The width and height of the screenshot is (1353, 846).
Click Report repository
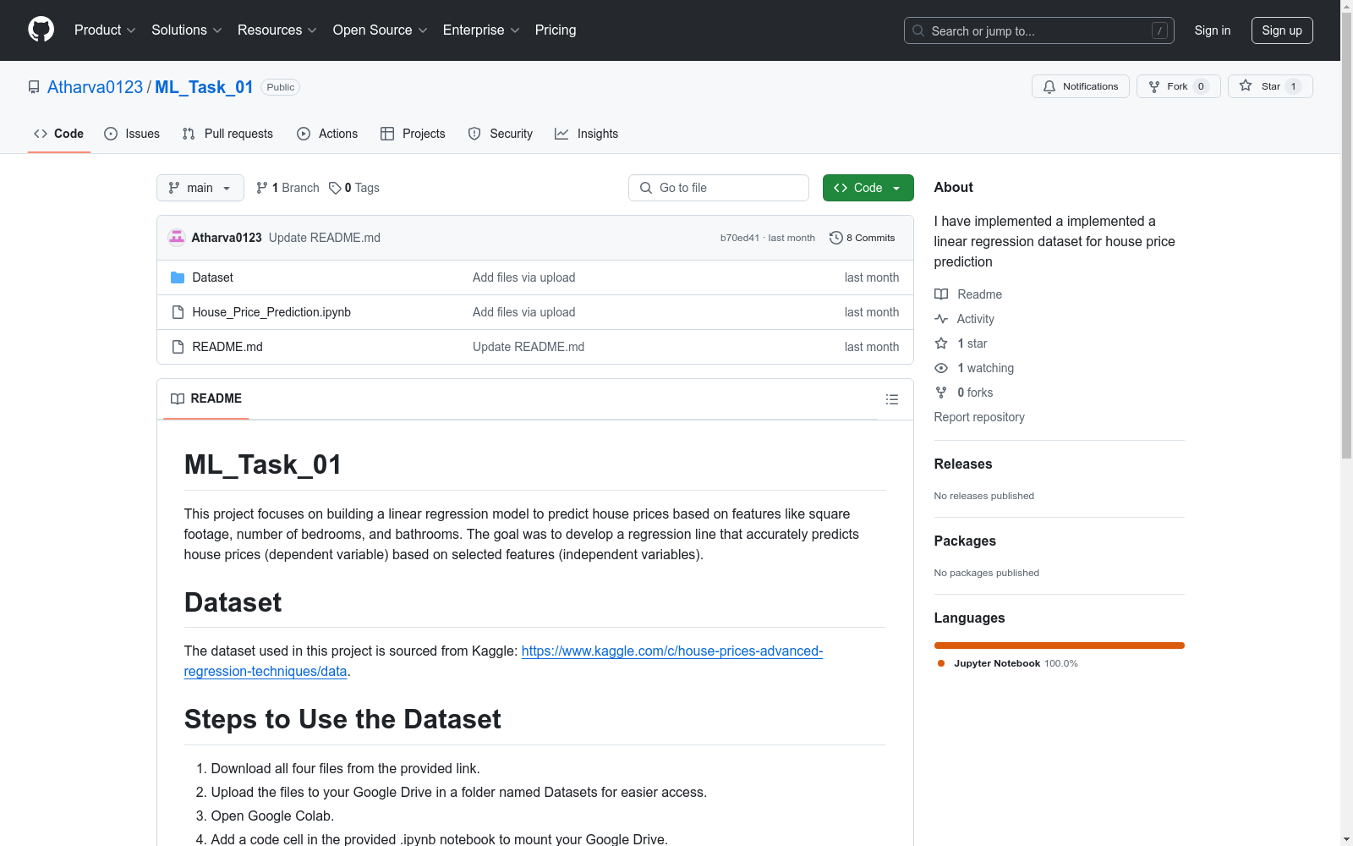click(979, 417)
